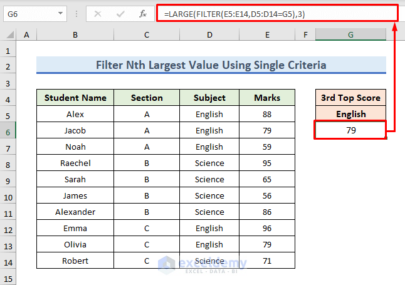Viewport: 405px width, 285px height.
Task: Select the cell containing Alexander
Action: tap(75, 212)
